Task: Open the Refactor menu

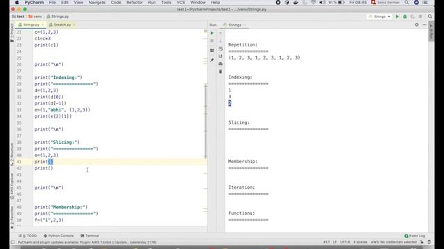Action: 135,3
